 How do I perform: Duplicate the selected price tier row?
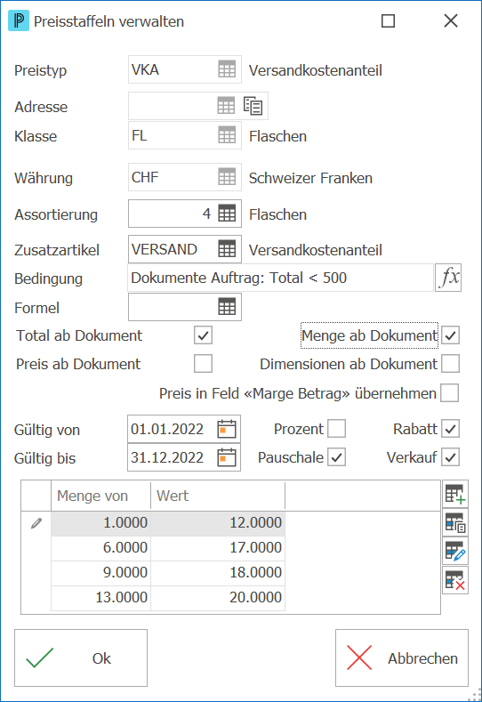coord(455,522)
